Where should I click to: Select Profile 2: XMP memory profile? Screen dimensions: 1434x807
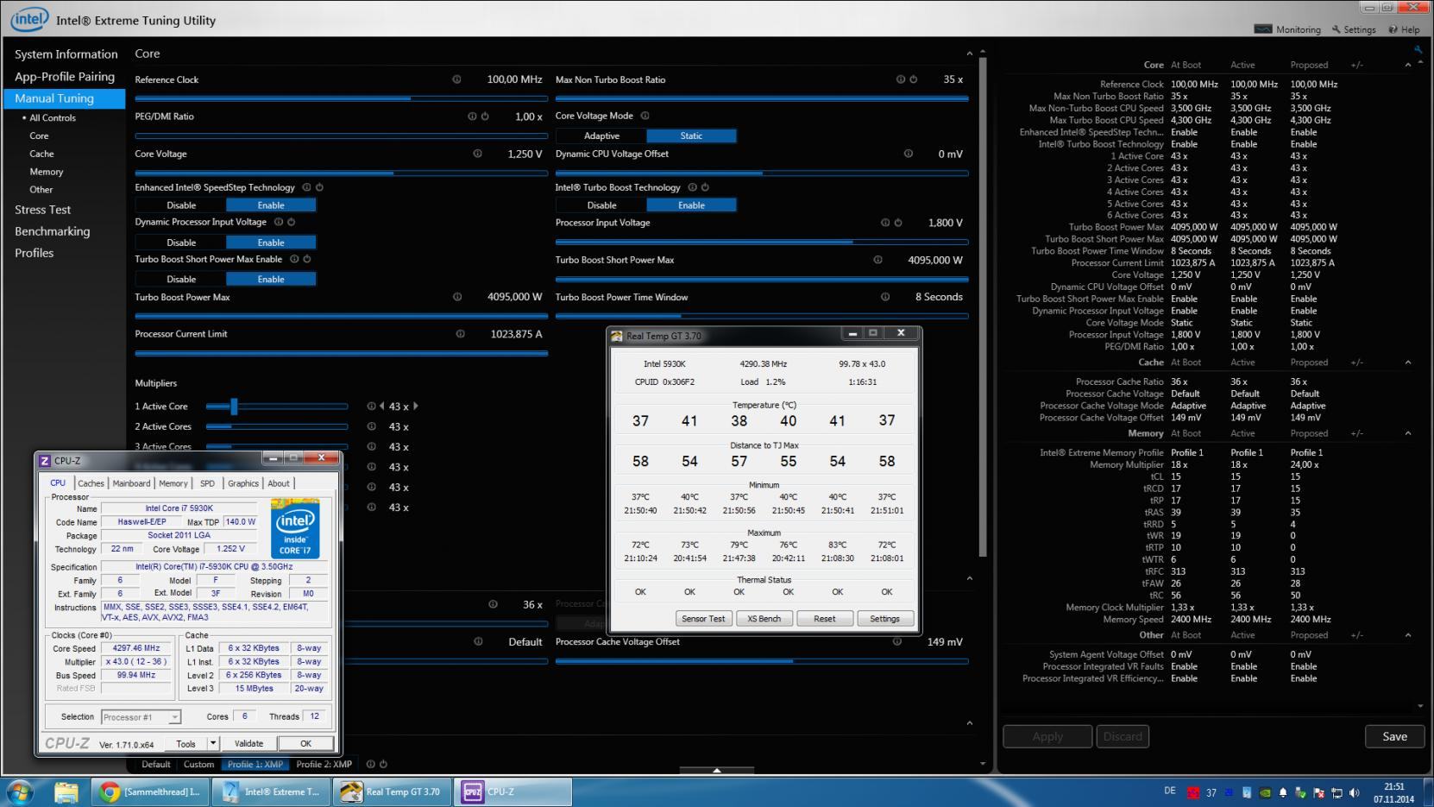324,764
